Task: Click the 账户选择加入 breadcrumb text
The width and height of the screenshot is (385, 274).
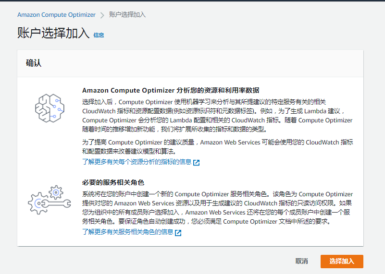Action: click(x=127, y=15)
